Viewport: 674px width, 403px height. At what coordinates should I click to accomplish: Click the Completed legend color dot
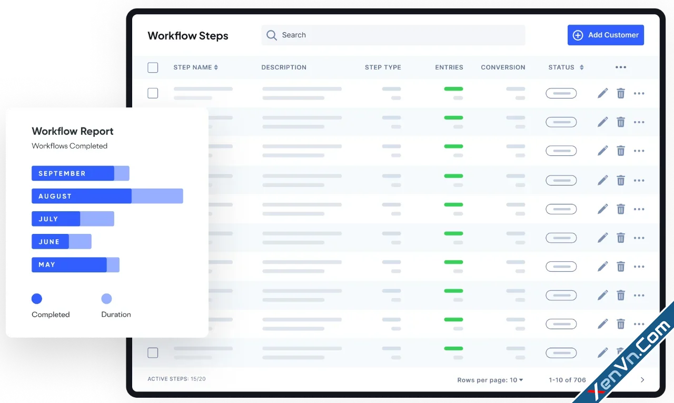[37, 299]
